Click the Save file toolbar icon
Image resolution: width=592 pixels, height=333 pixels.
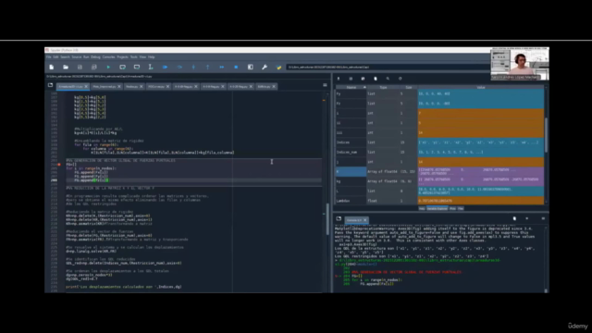pos(80,68)
